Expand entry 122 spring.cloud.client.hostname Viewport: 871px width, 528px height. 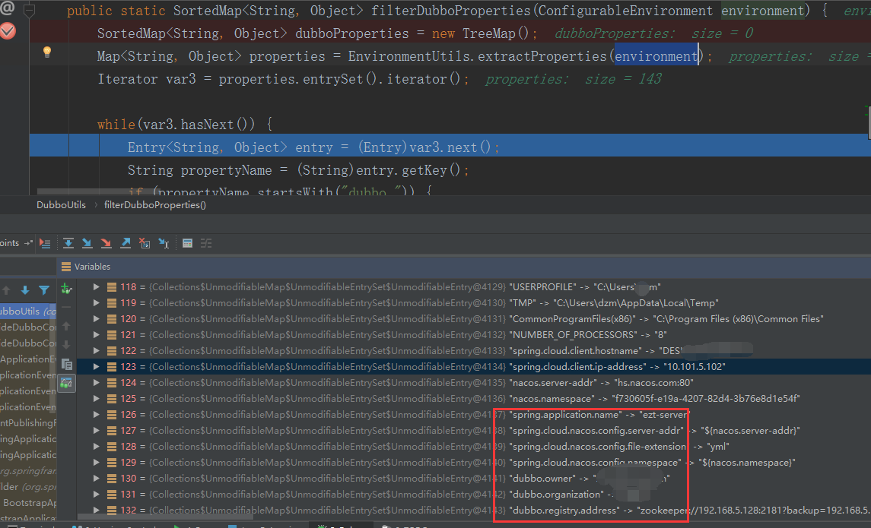pos(96,350)
